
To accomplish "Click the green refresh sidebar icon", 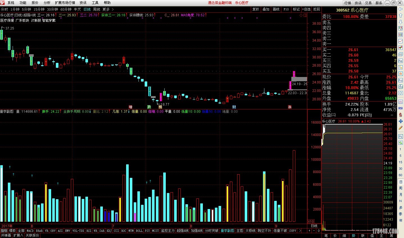I will (x=400, y=143).
